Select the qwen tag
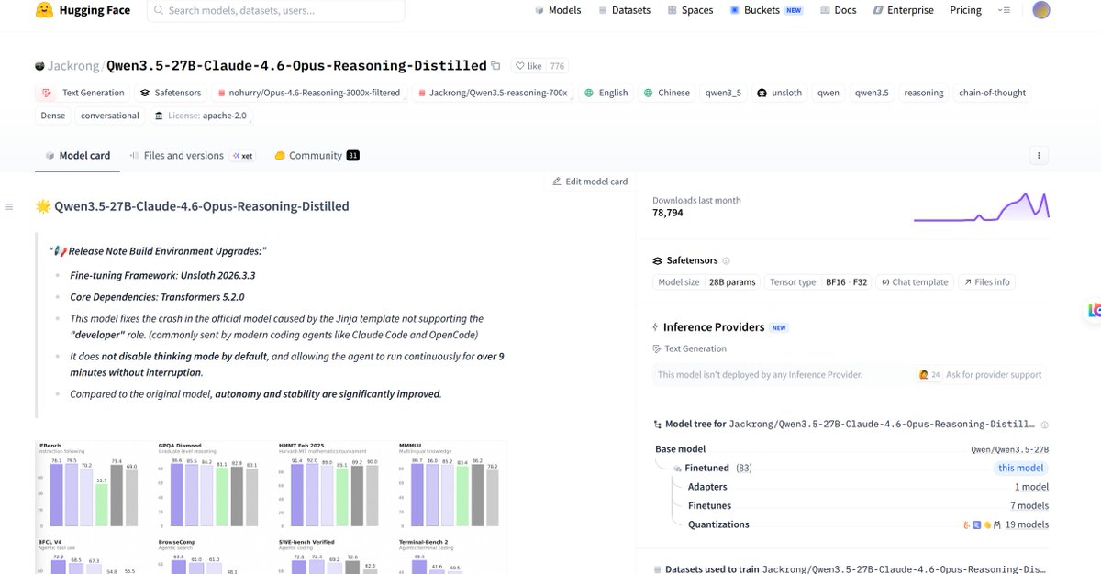1101x574 pixels. click(829, 93)
